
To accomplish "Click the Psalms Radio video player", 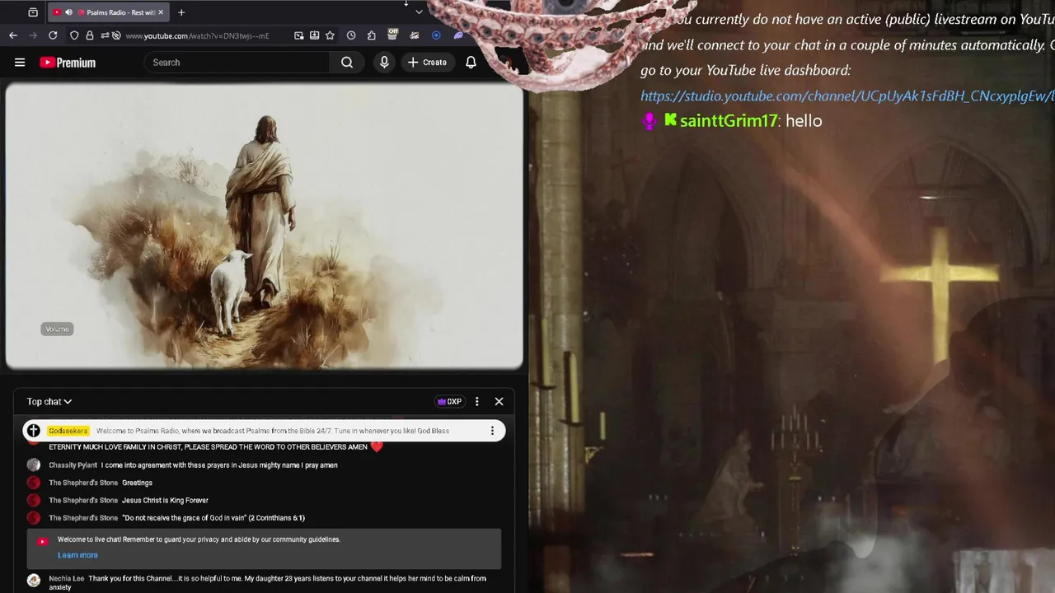I will (x=264, y=225).
